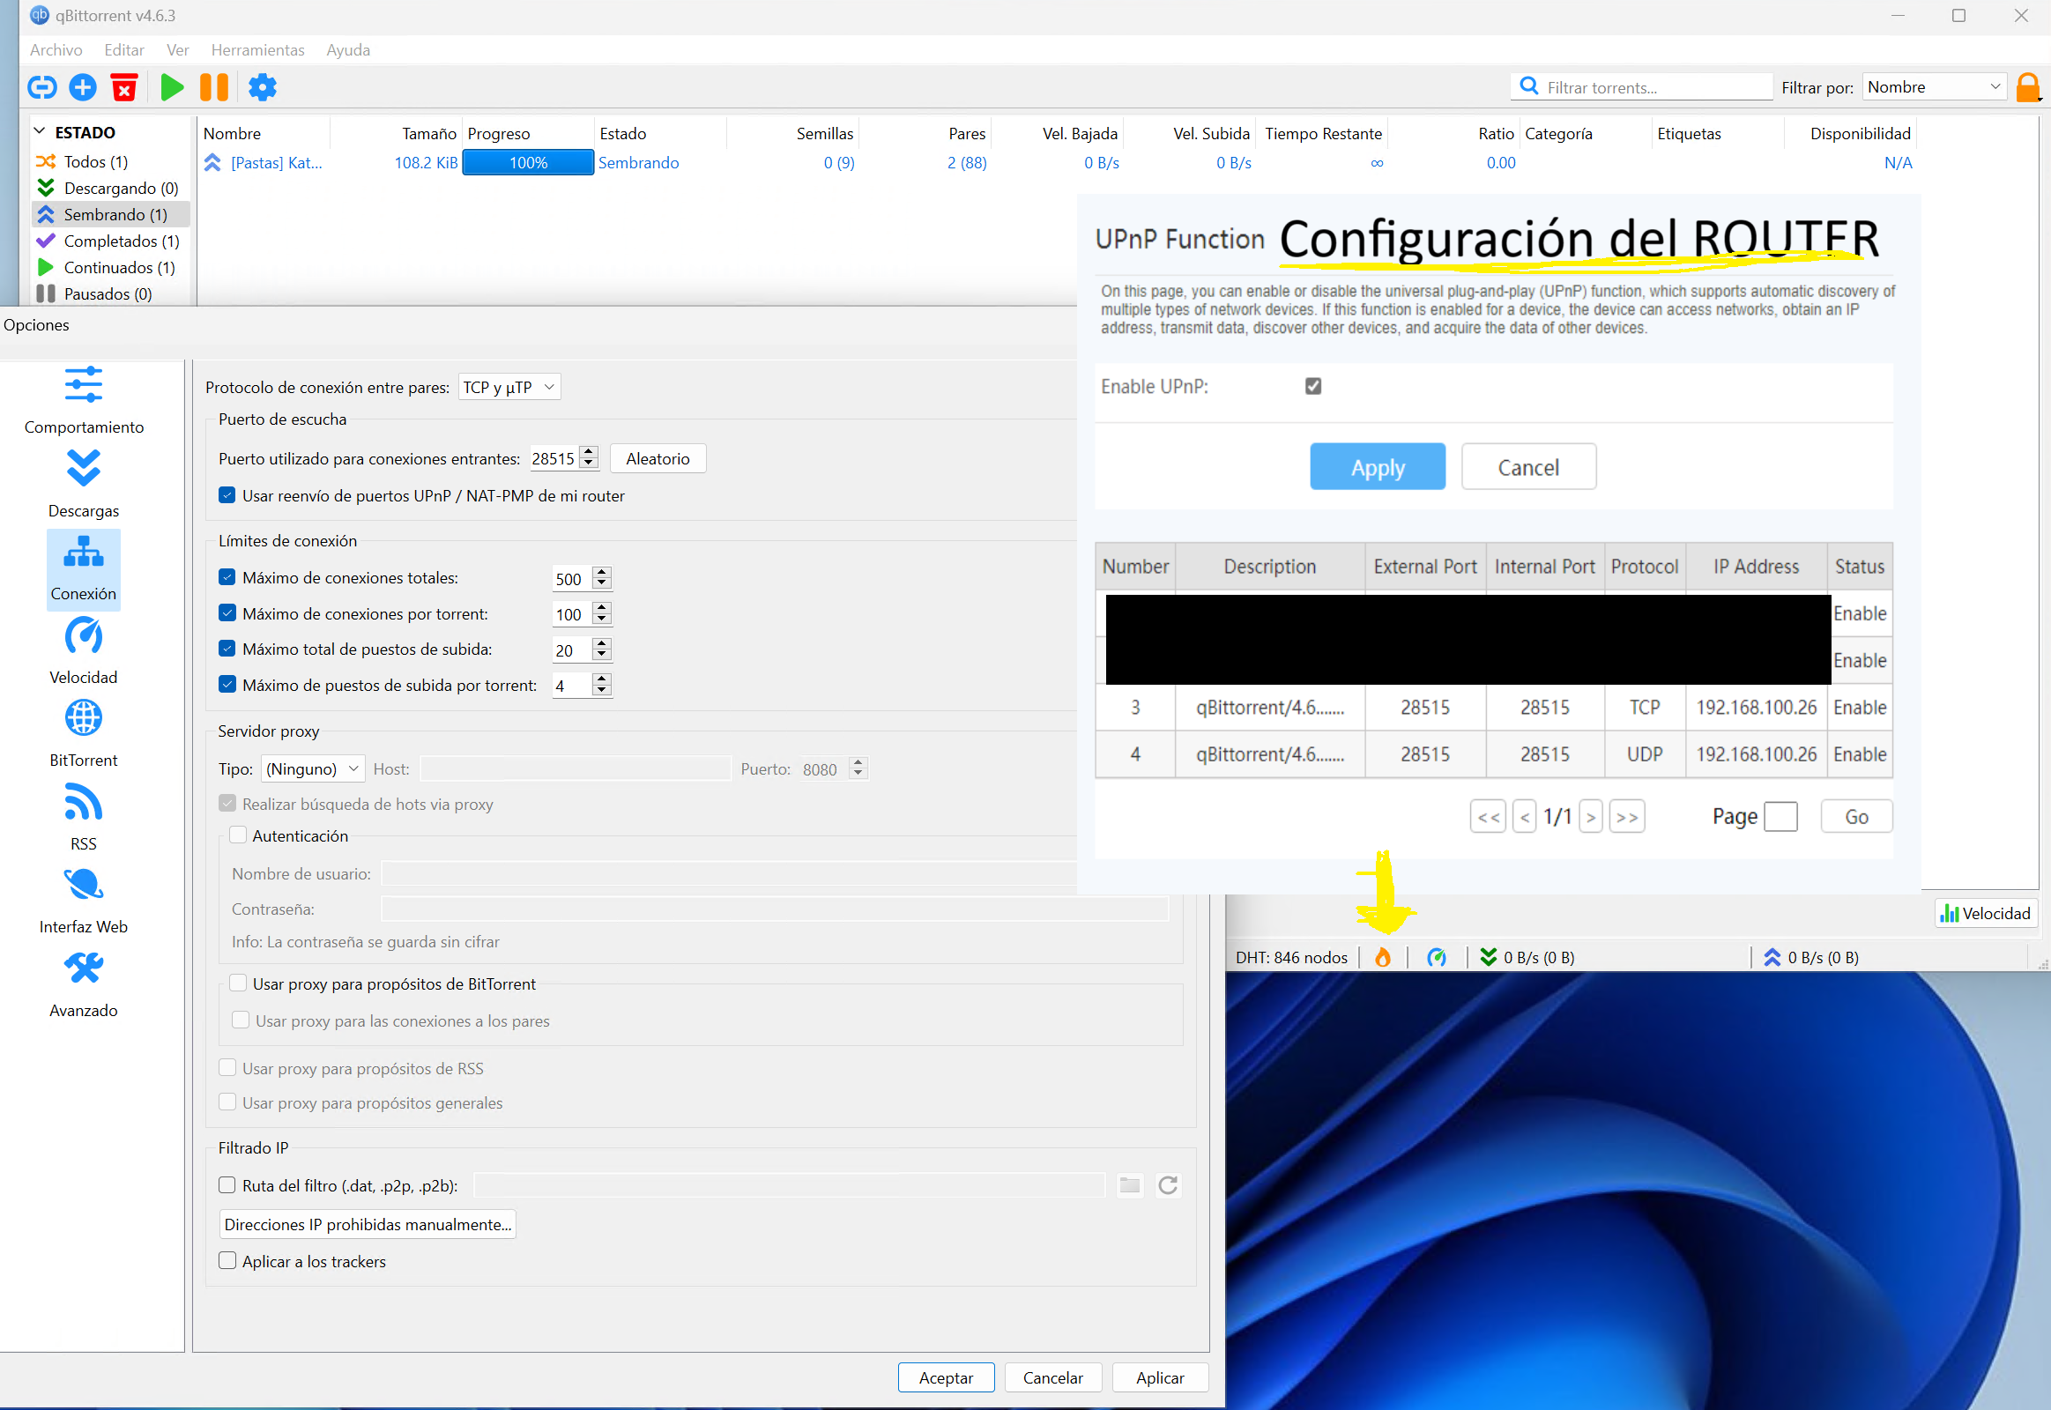Reload IP filter refresh icon
The width and height of the screenshot is (2051, 1410).
tap(1167, 1184)
